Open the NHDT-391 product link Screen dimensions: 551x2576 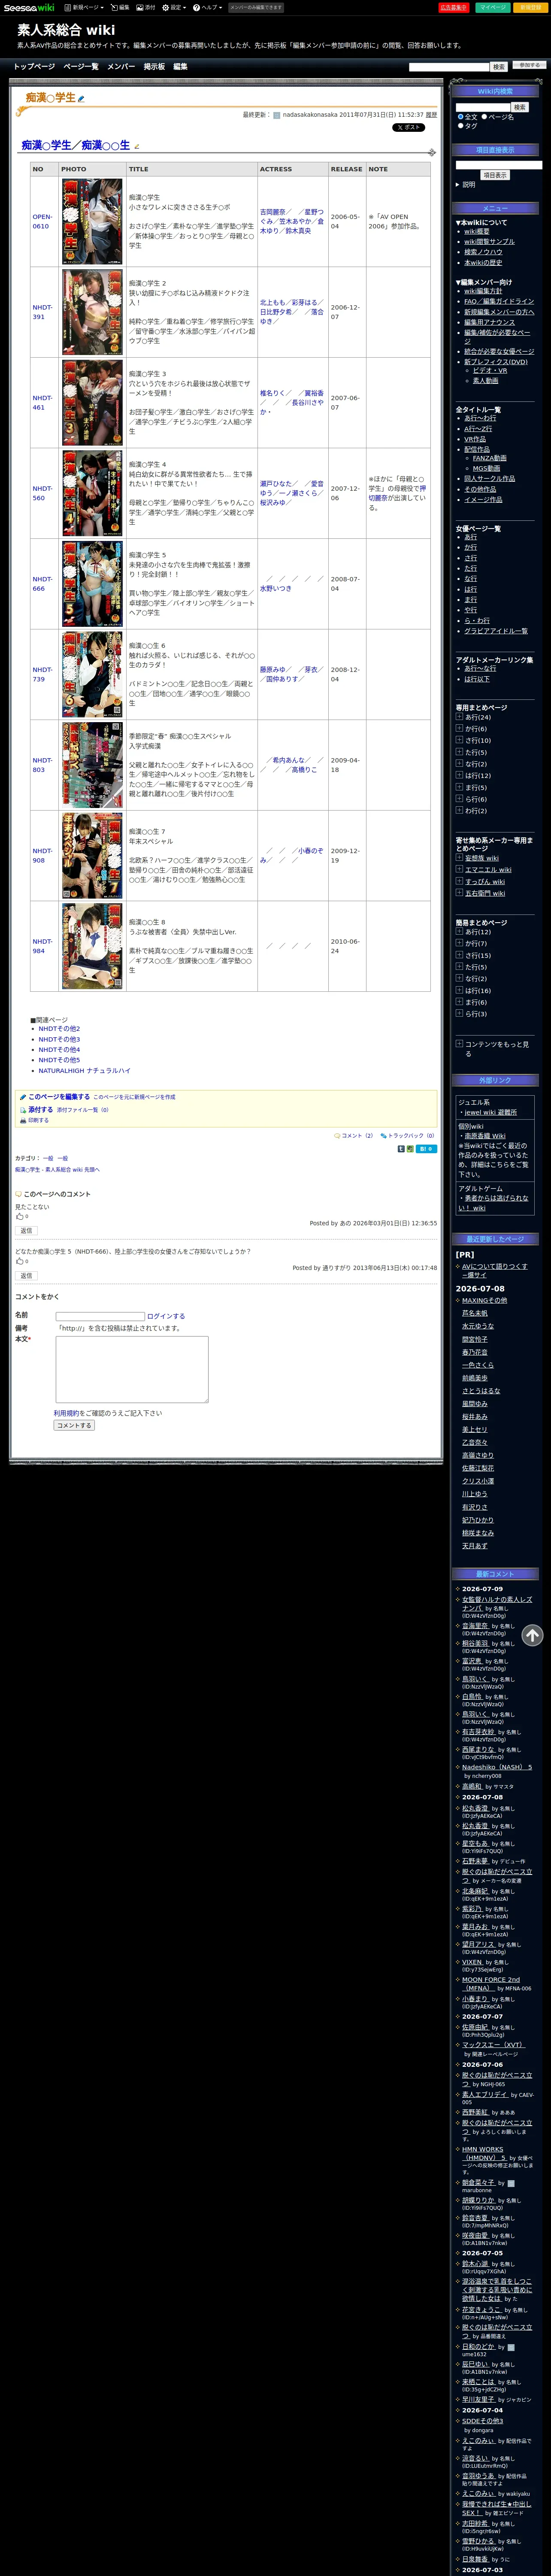coord(42,312)
